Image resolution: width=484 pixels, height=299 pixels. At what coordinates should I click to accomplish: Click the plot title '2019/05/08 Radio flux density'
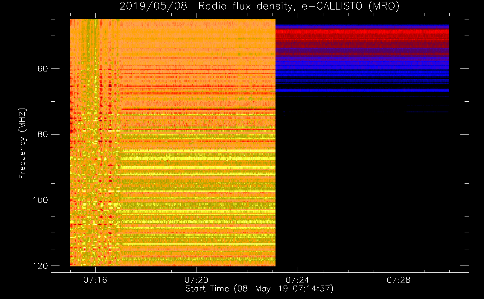[259, 6]
